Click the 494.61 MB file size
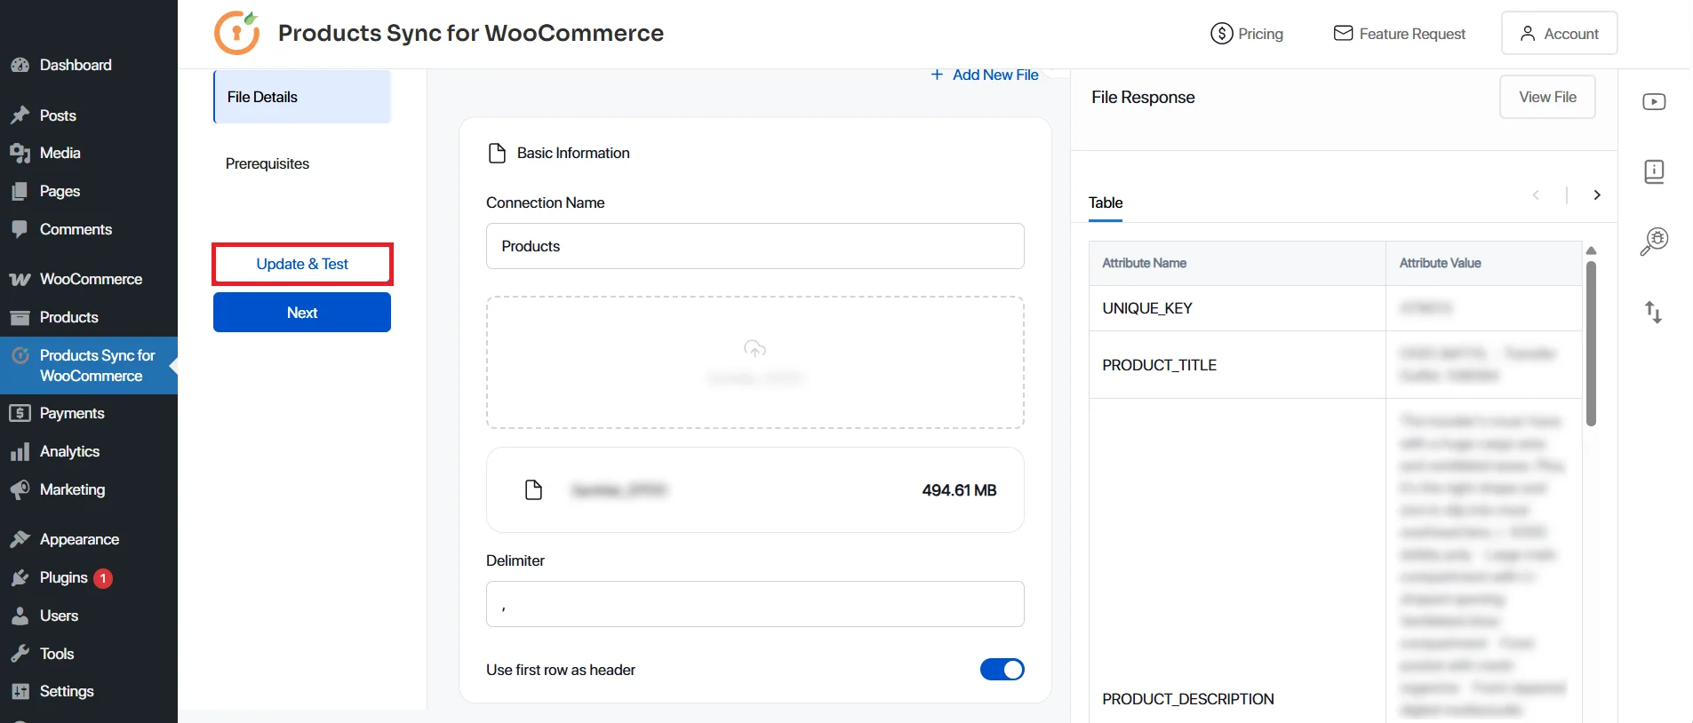This screenshot has height=723, width=1693. click(959, 490)
